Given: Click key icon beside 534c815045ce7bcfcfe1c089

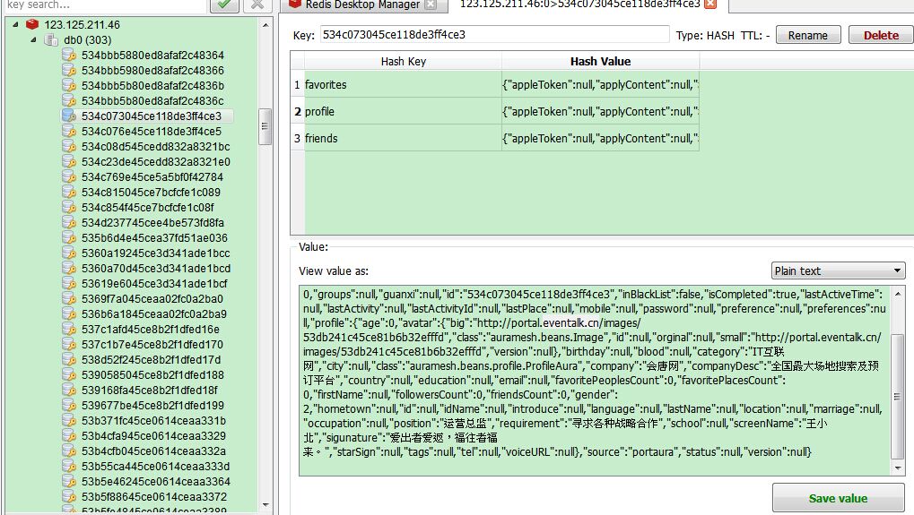Looking at the screenshot, I should click(69, 192).
